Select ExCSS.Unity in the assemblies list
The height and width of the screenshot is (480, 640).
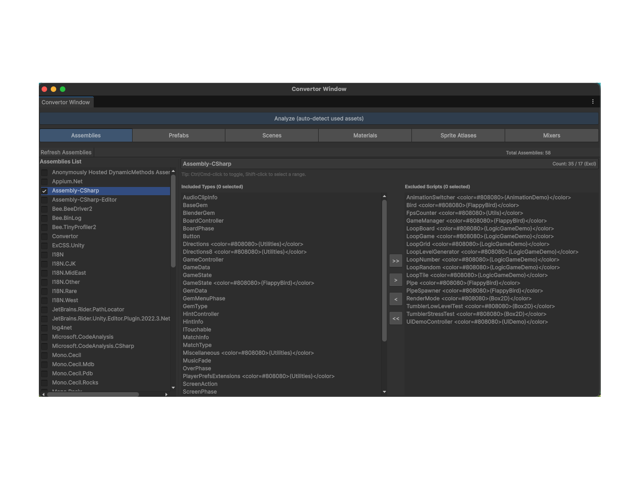pos(68,245)
